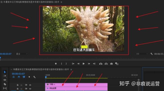Click timeline playhead timecode 00:00:03:07
The width and height of the screenshot is (164, 91).
(18, 74)
